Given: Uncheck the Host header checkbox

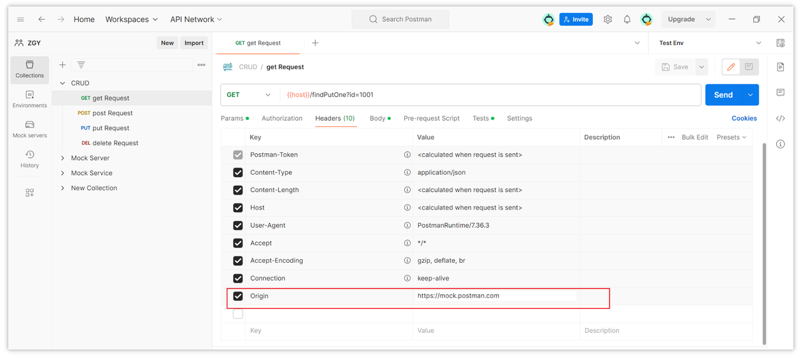Looking at the screenshot, I should point(238,208).
